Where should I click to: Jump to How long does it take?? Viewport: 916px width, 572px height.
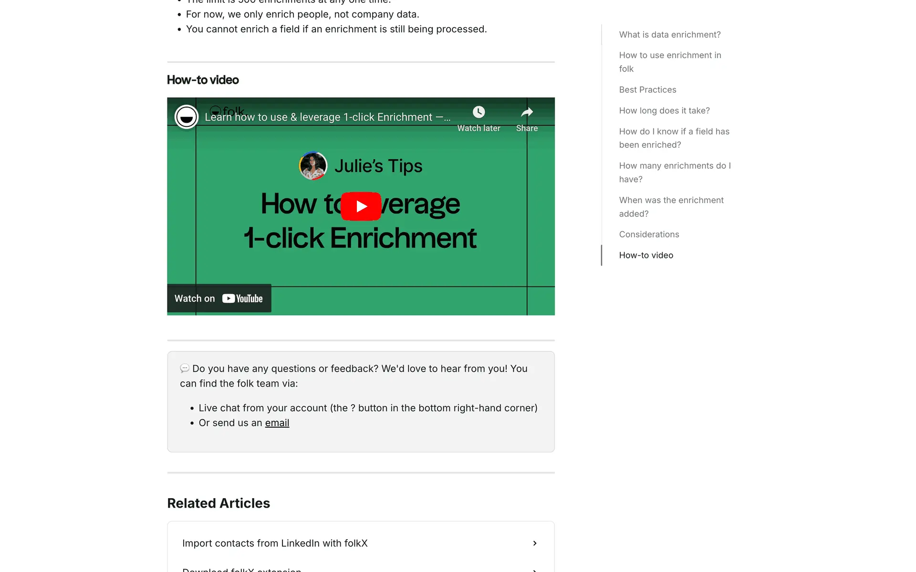point(664,111)
